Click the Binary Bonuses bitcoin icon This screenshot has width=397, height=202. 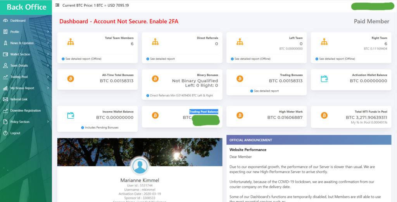(155, 79)
